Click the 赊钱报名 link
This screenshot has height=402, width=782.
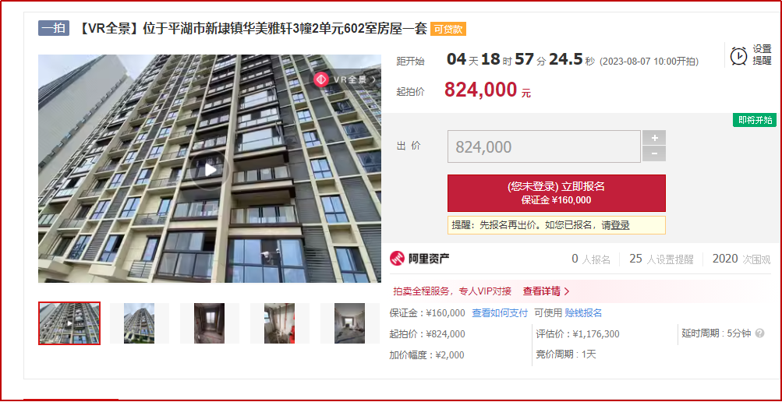583,313
